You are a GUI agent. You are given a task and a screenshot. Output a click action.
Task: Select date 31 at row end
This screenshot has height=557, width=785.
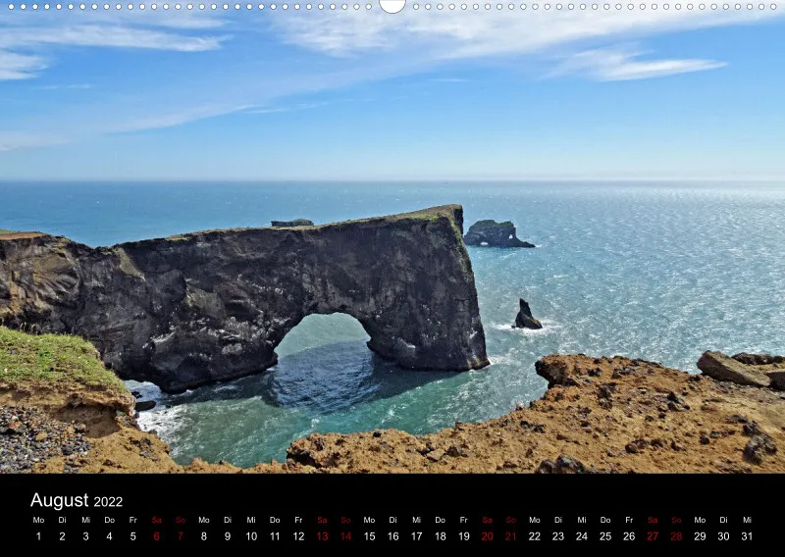(x=747, y=536)
